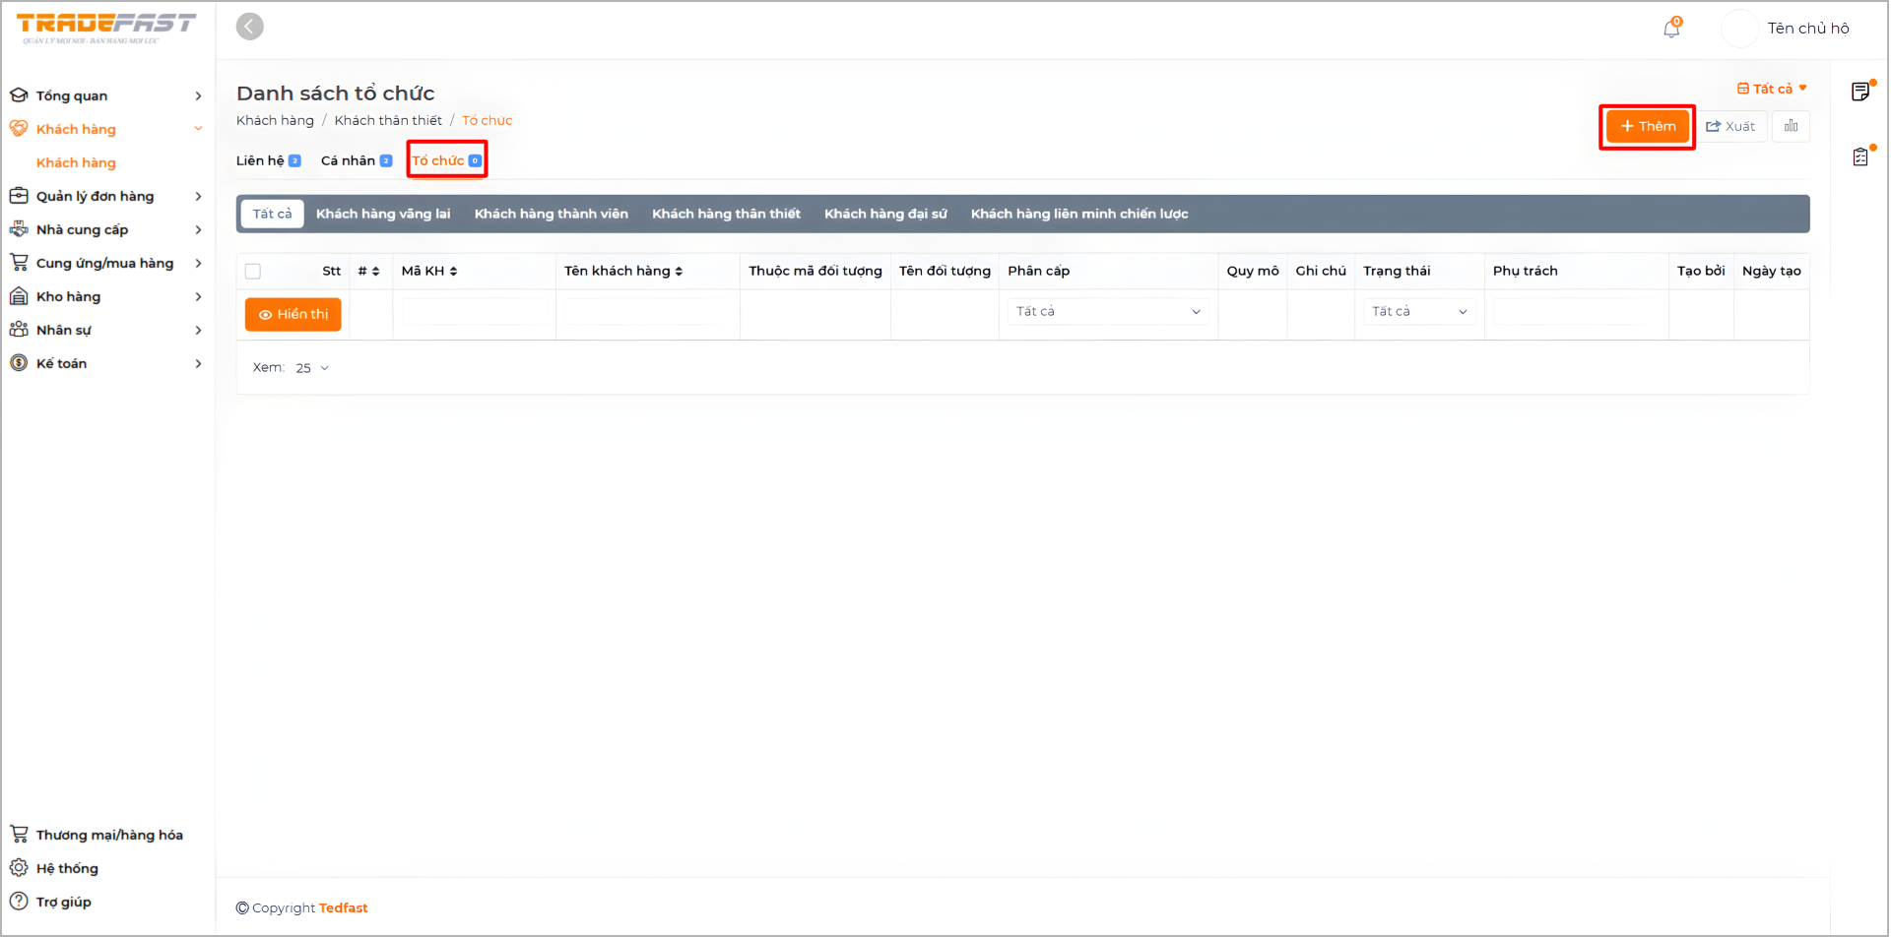
Task: Click the user avatar circle
Action: (x=1739, y=29)
